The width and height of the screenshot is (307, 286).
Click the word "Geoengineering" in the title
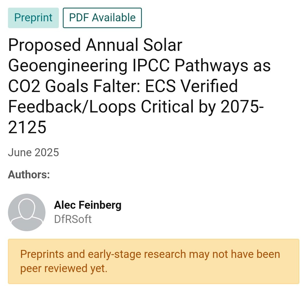tap(68, 66)
